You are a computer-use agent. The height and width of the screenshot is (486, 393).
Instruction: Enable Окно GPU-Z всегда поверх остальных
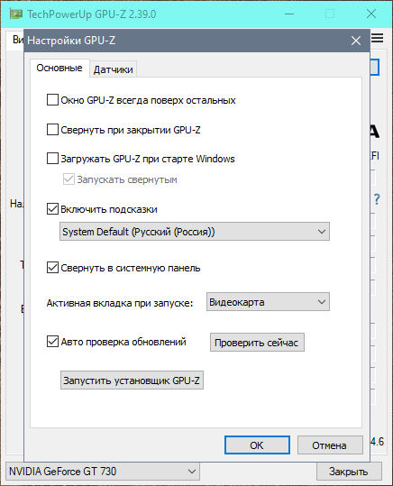[52, 100]
